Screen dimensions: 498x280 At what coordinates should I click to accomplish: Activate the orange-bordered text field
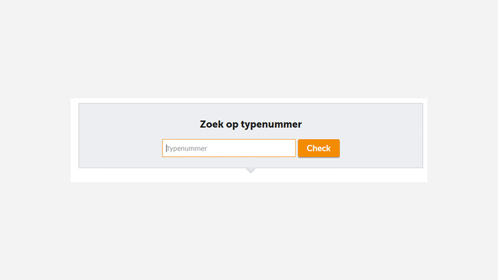(x=229, y=148)
